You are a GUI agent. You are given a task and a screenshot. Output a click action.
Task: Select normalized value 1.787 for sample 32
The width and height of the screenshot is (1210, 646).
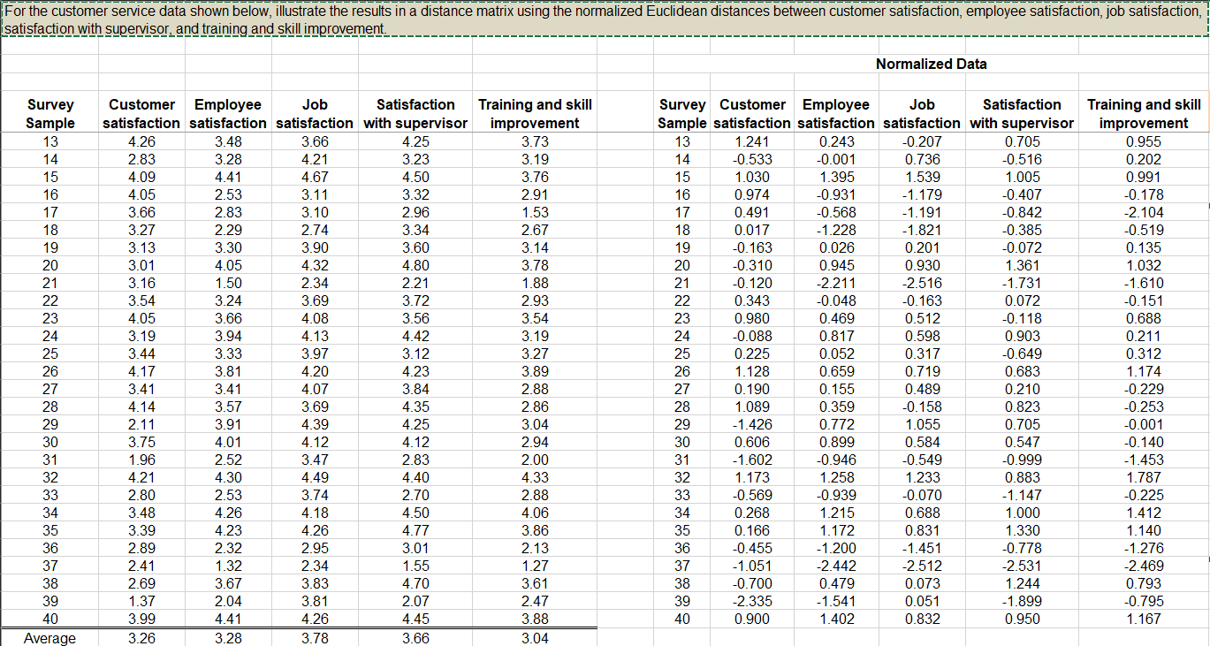click(x=1144, y=477)
